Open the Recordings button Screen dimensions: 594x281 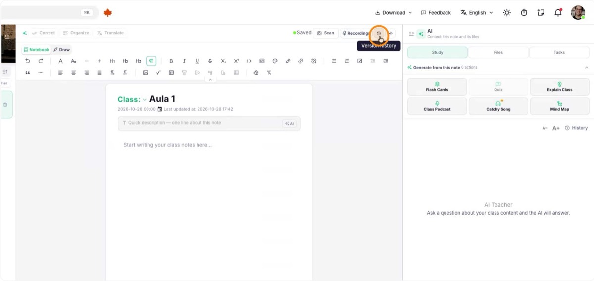point(356,33)
